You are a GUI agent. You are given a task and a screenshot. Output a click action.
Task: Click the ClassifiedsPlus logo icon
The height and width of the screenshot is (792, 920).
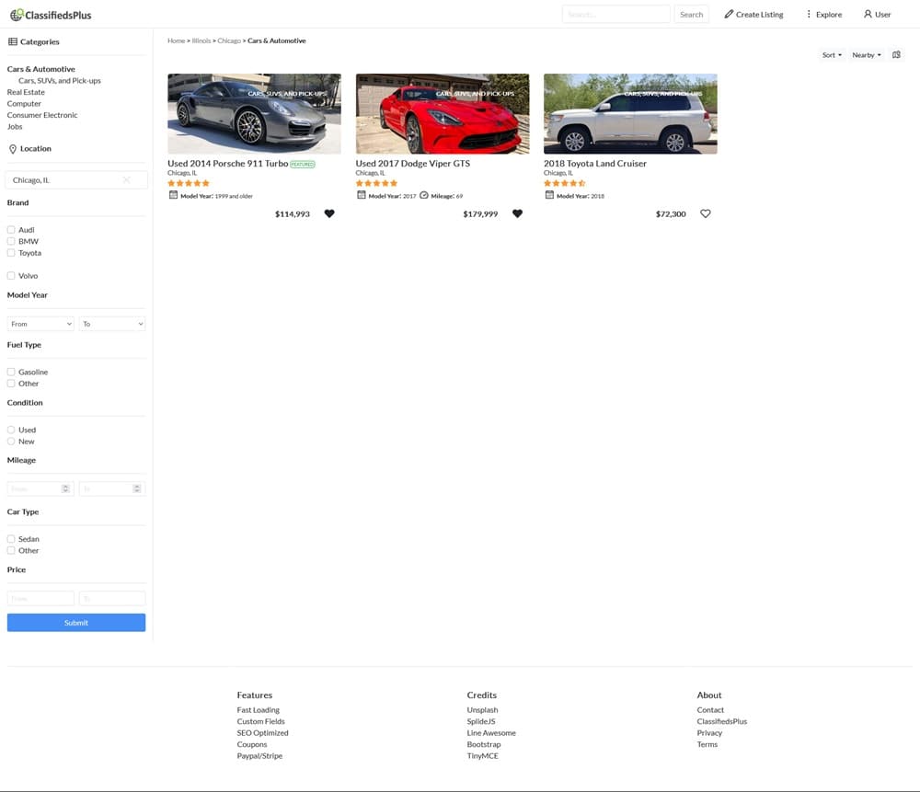click(x=17, y=15)
